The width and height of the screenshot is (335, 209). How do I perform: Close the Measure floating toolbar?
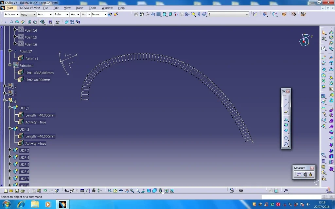click(312, 168)
